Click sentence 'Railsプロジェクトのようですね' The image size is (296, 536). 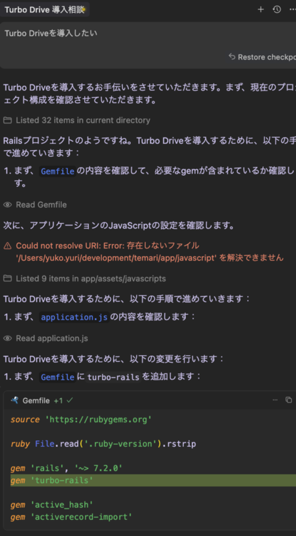[x=69, y=141]
